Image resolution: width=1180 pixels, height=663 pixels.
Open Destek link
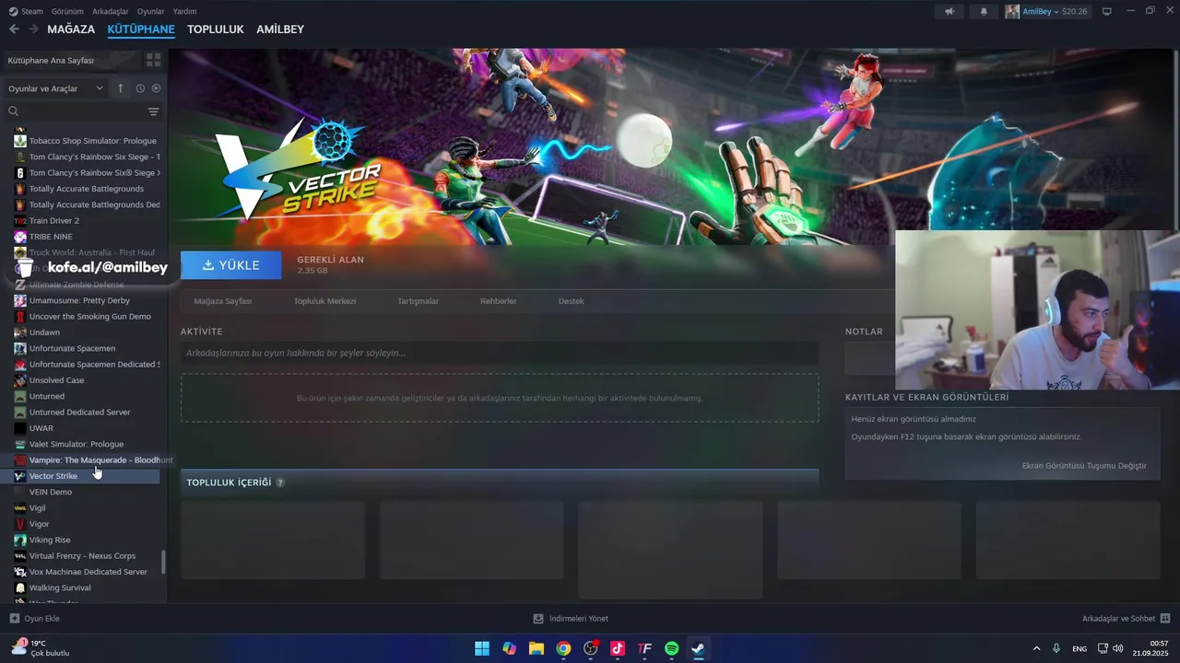click(572, 301)
